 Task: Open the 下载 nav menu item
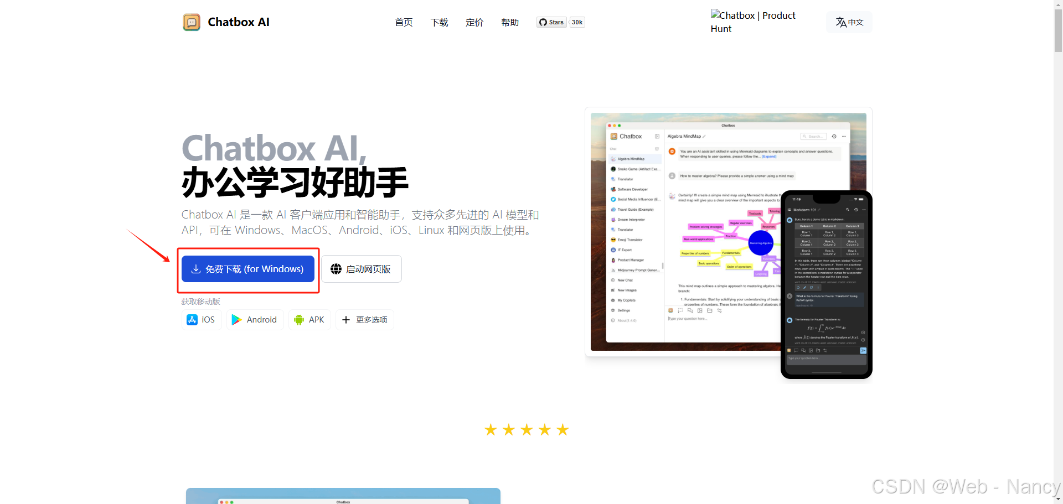(439, 22)
